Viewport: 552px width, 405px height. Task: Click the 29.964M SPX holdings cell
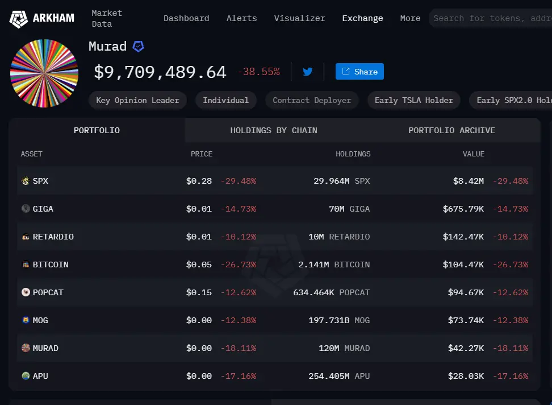click(342, 181)
